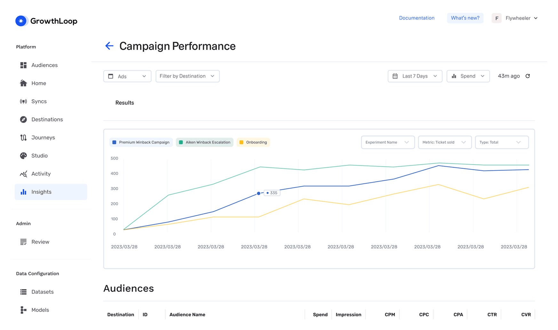The width and height of the screenshot is (558, 330).
Task: Click the GrowthLoop logo icon
Action: point(21,21)
